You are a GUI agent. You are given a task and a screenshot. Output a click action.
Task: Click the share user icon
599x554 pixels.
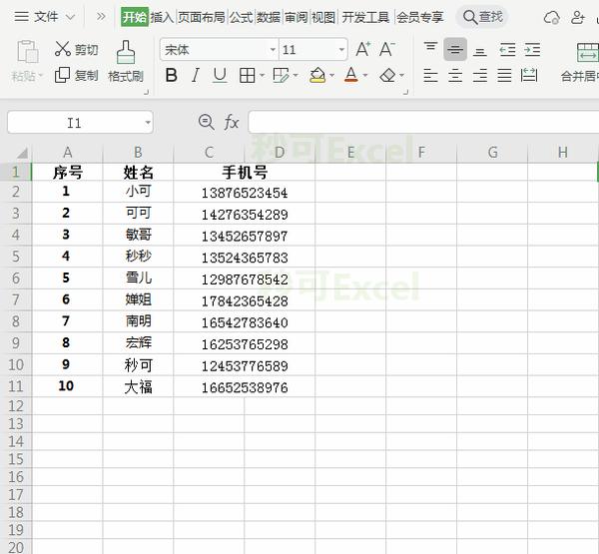click(578, 17)
